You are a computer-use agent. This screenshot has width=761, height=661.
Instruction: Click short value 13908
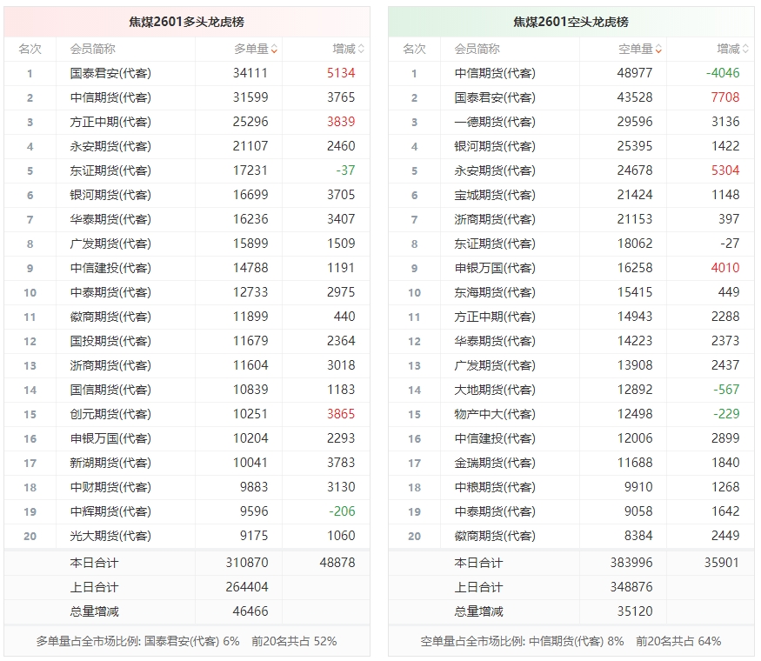[x=634, y=365]
